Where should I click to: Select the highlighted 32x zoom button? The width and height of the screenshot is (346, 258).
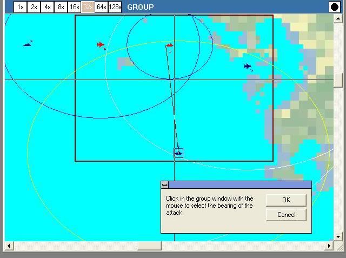[x=88, y=7]
